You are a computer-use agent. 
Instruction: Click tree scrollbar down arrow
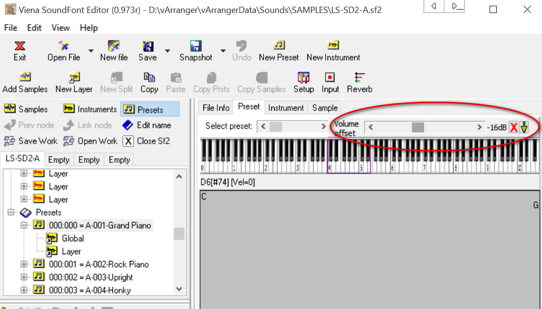[179, 289]
